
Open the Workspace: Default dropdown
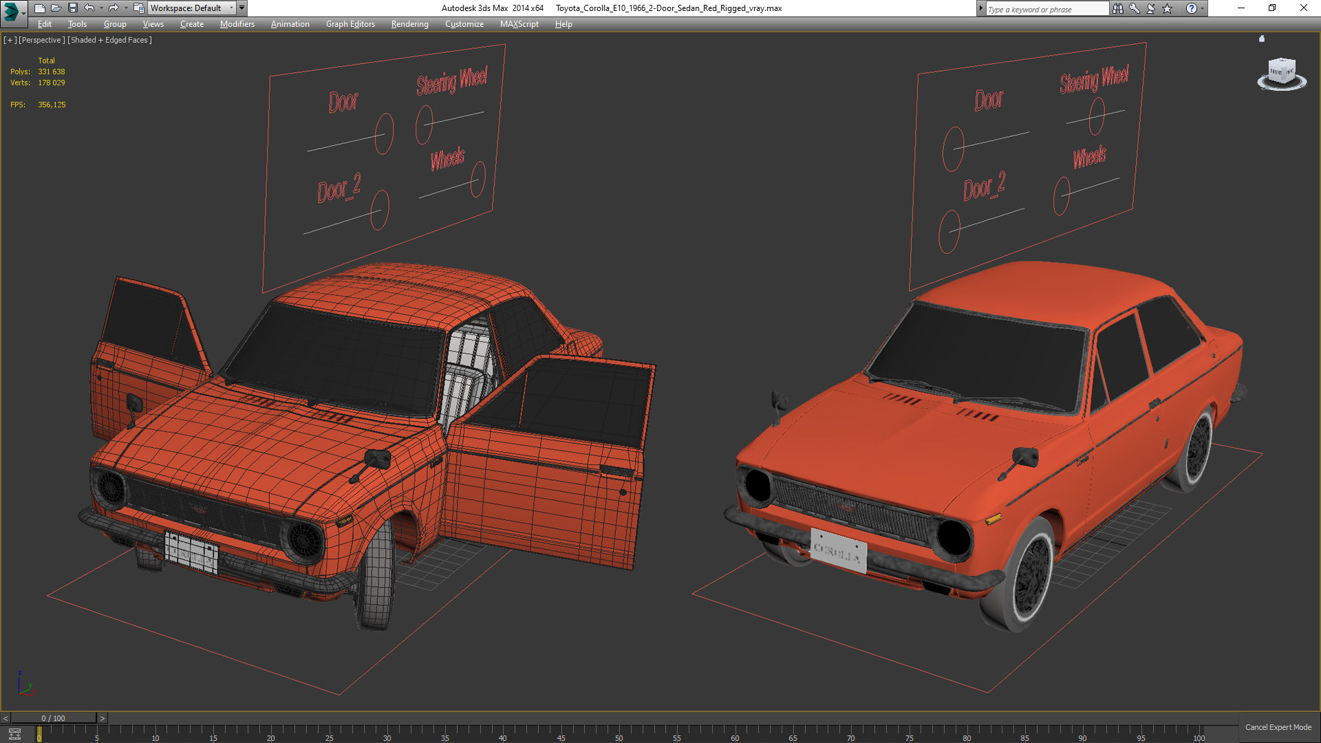192,8
